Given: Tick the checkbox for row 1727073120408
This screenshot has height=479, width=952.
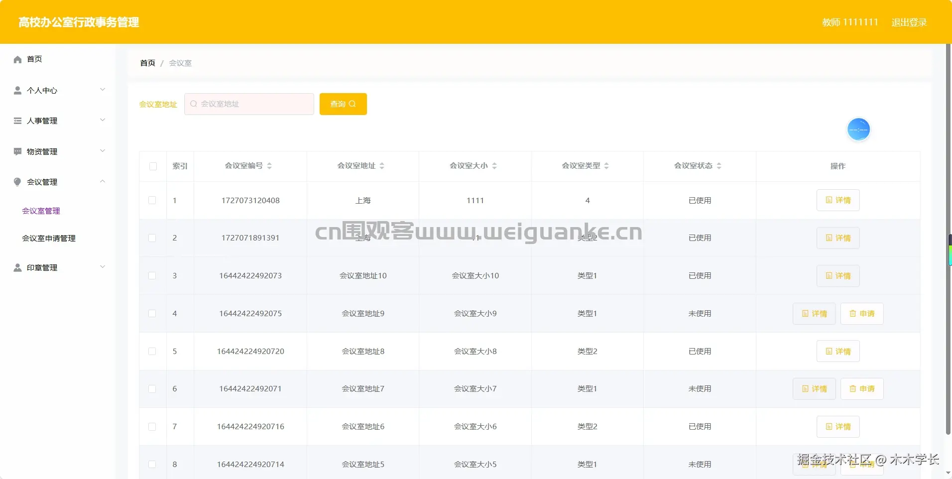Looking at the screenshot, I should click(x=152, y=200).
